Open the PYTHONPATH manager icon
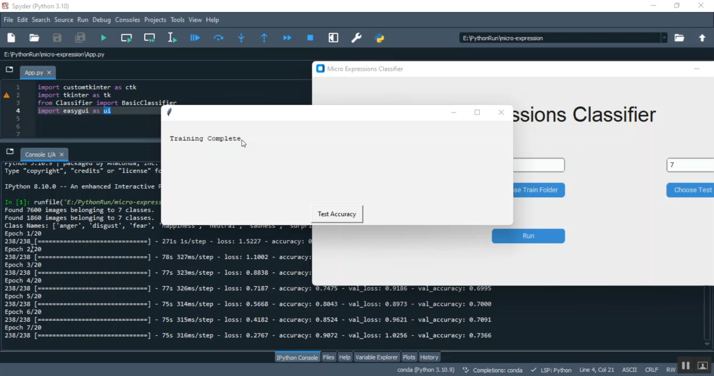The height and width of the screenshot is (376, 714). (379, 38)
